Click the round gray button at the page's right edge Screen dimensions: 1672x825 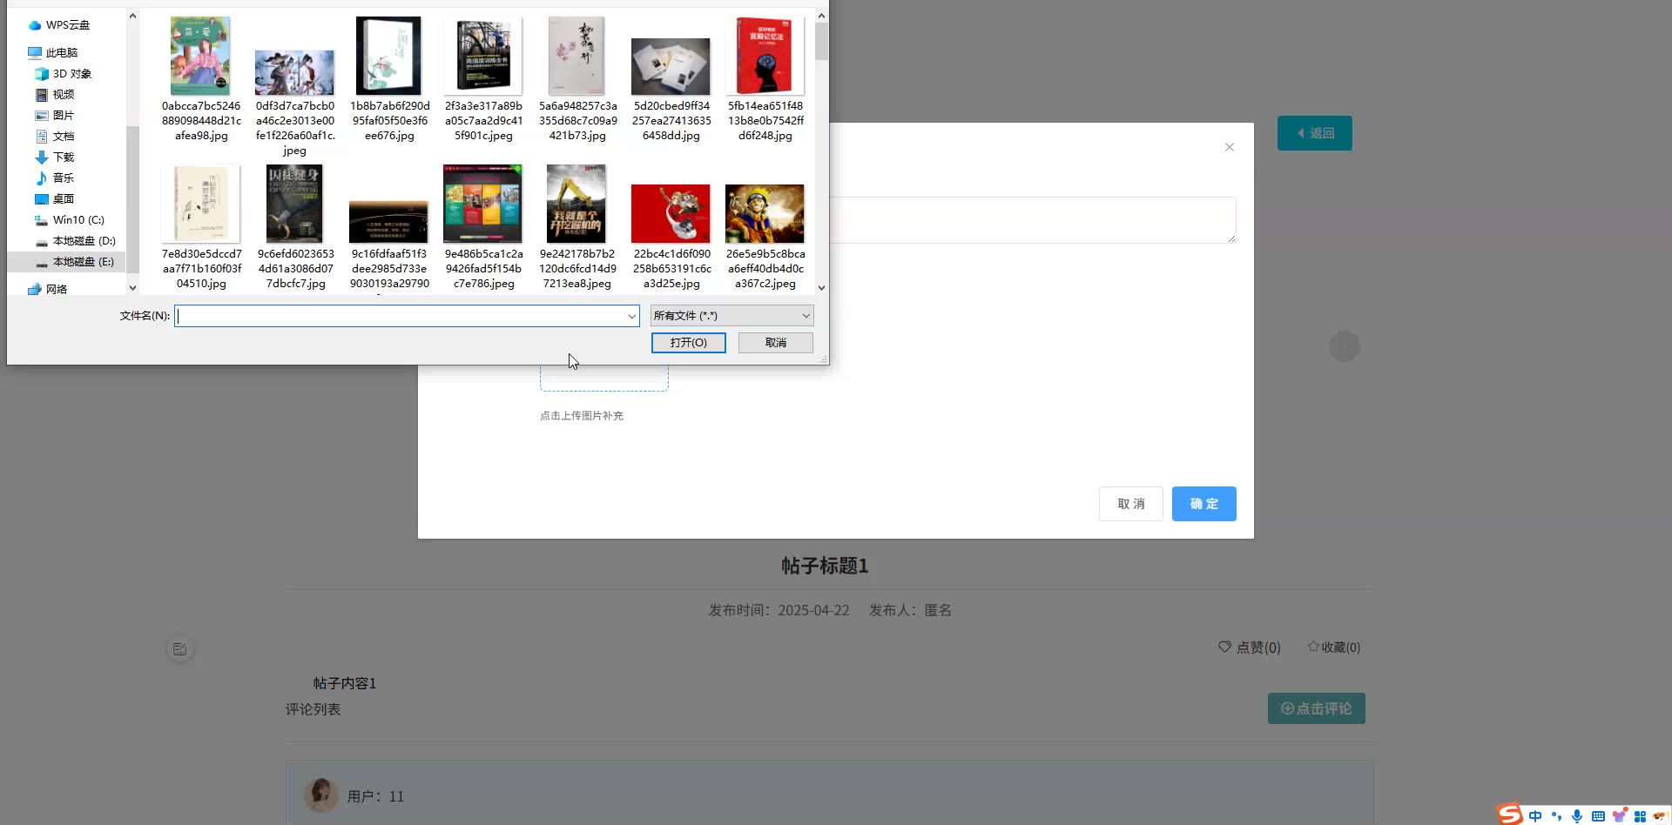[x=1345, y=347]
